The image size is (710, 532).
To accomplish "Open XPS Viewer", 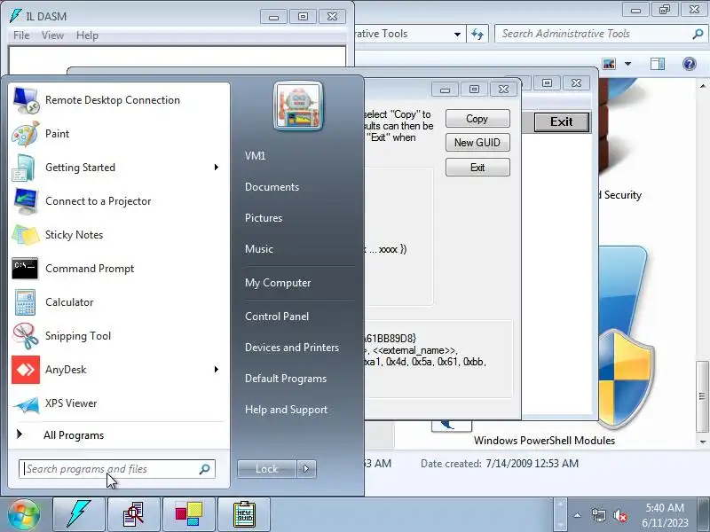I will pyautogui.click(x=118, y=403).
